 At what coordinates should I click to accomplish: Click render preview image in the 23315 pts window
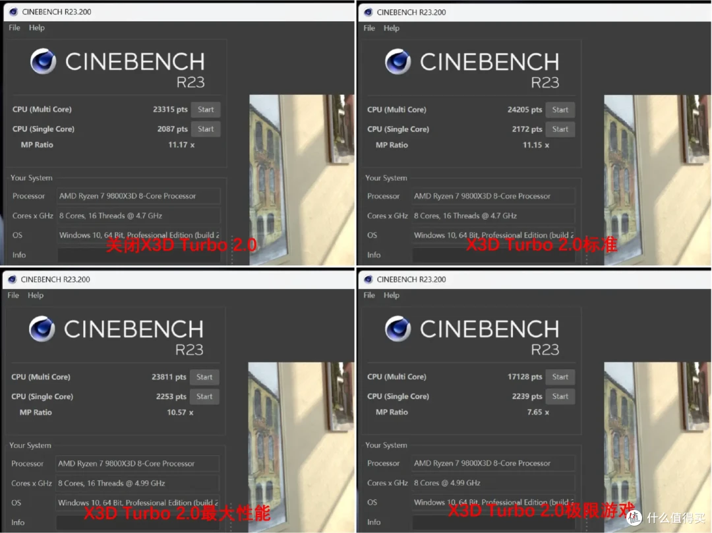point(301,180)
